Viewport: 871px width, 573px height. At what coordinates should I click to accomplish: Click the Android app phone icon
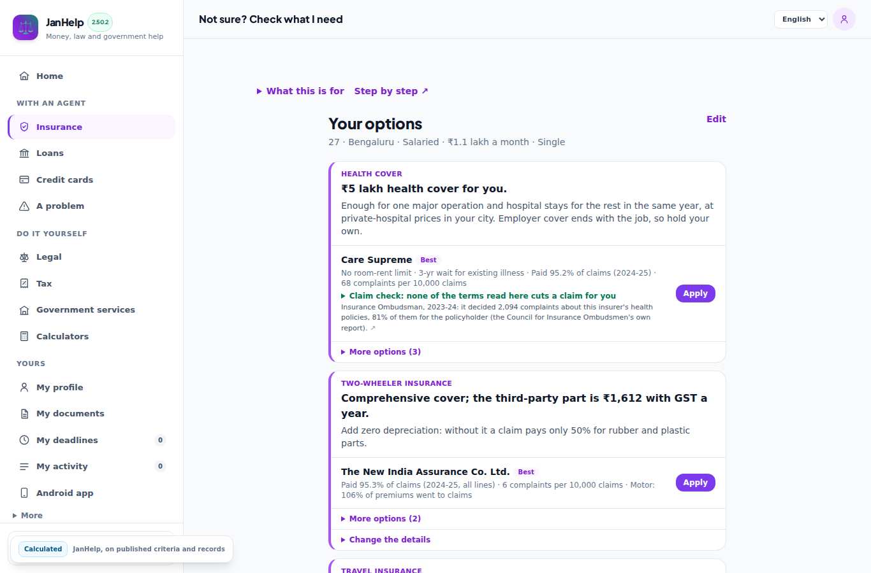pos(24,493)
